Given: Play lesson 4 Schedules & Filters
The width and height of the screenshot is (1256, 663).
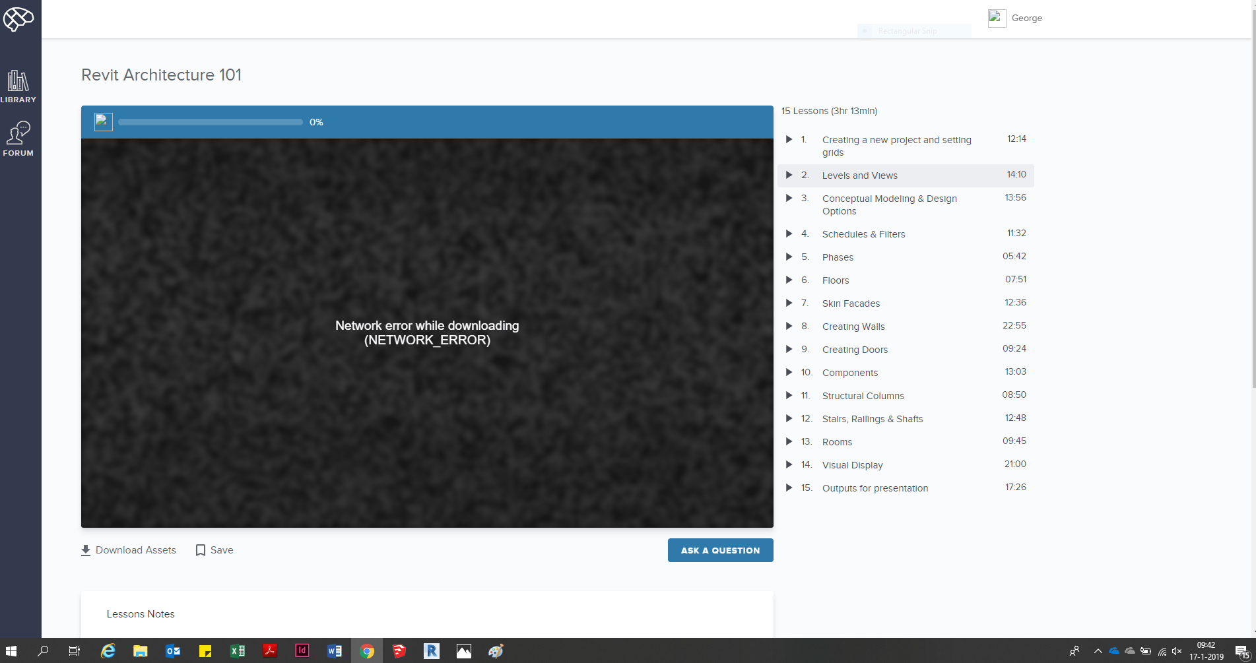Looking at the screenshot, I should [x=789, y=234].
